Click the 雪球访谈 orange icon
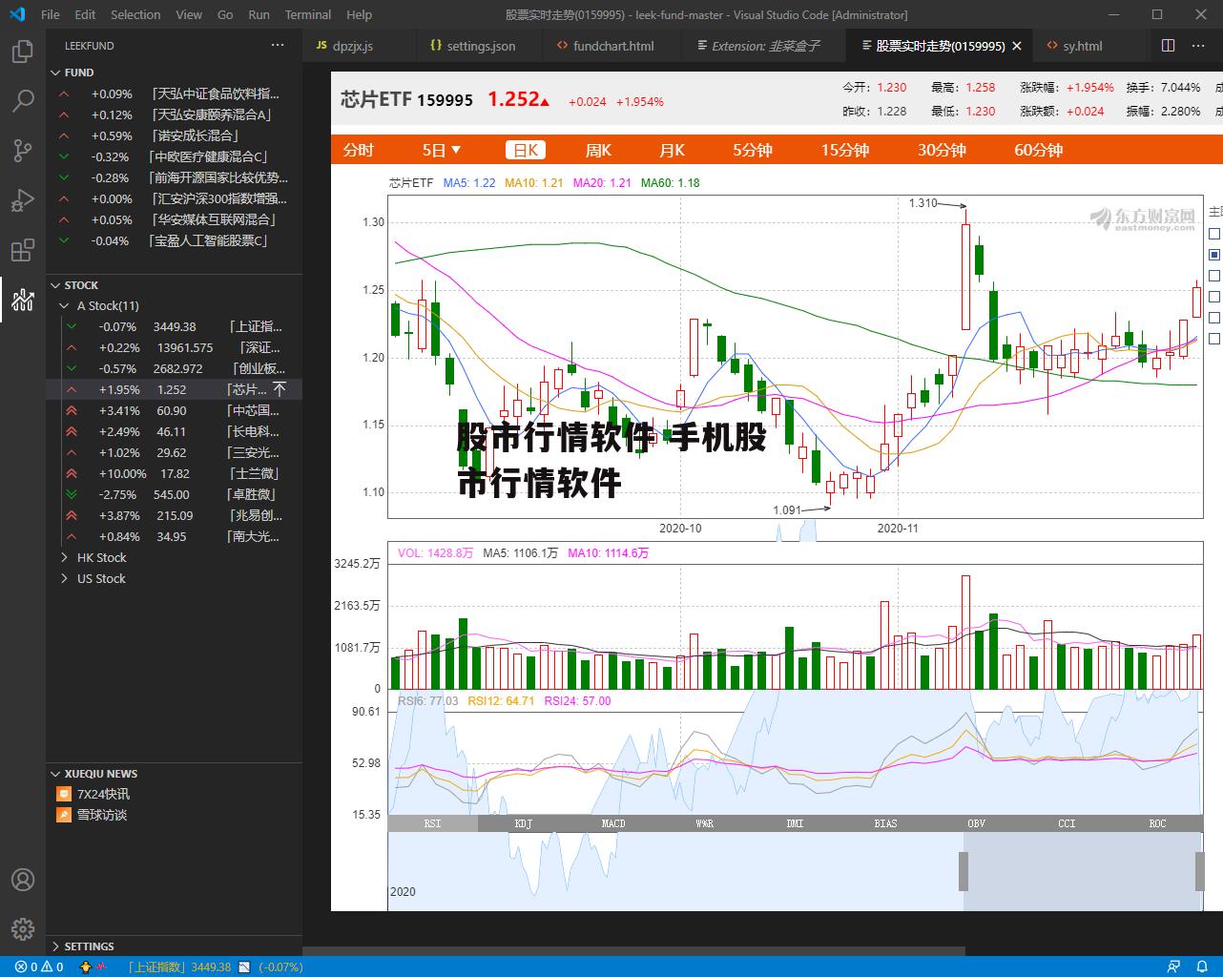 (x=64, y=815)
